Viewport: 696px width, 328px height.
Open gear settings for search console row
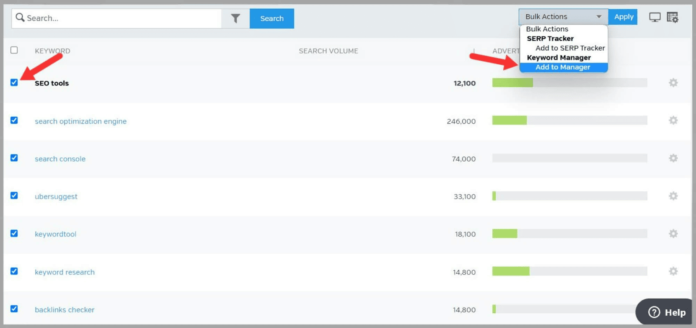(x=673, y=158)
